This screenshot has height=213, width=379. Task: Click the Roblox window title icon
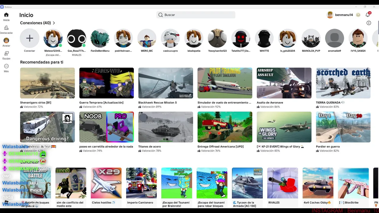pos(2,7)
